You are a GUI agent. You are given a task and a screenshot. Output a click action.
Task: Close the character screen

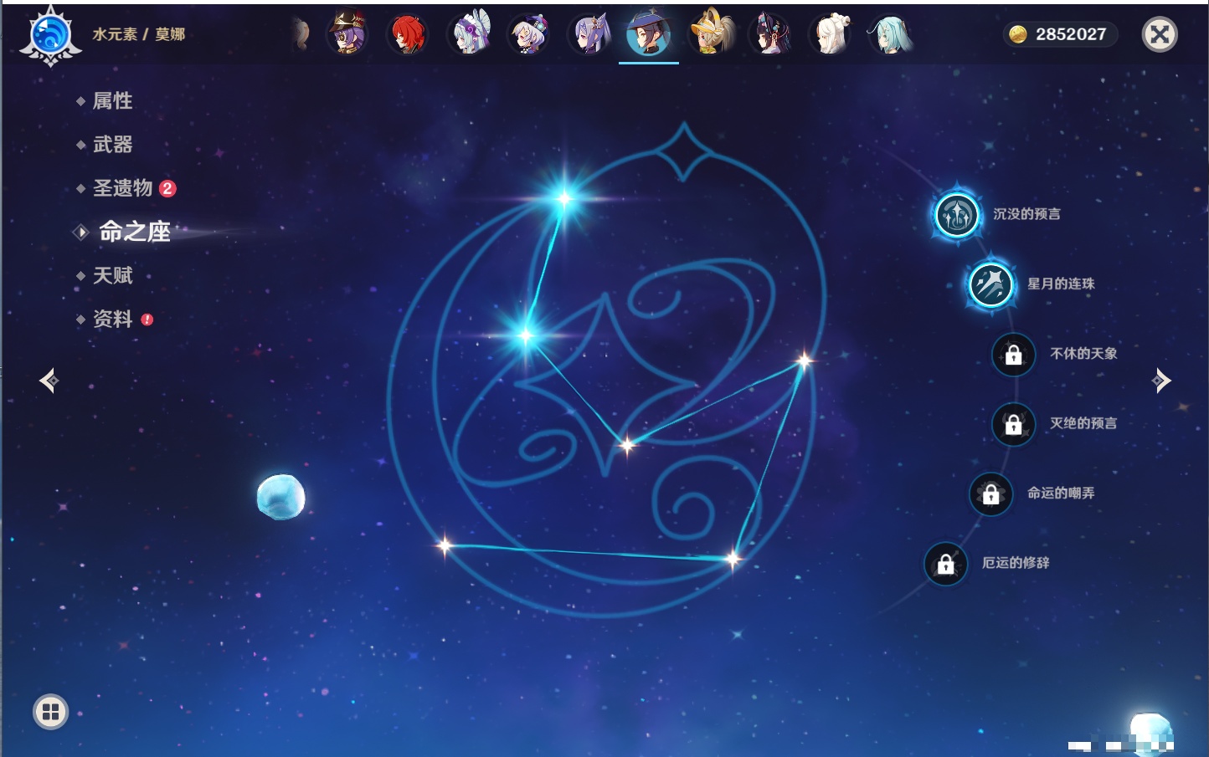pos(1160,34)
